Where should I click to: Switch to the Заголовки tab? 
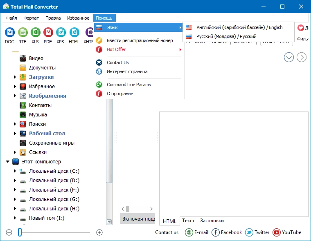coord(212,221)
